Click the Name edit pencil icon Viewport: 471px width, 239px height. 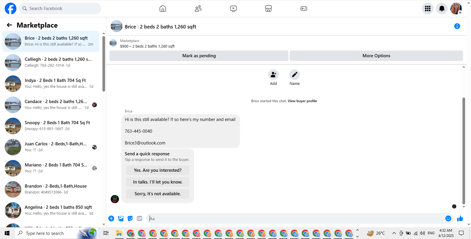[295, 75]
